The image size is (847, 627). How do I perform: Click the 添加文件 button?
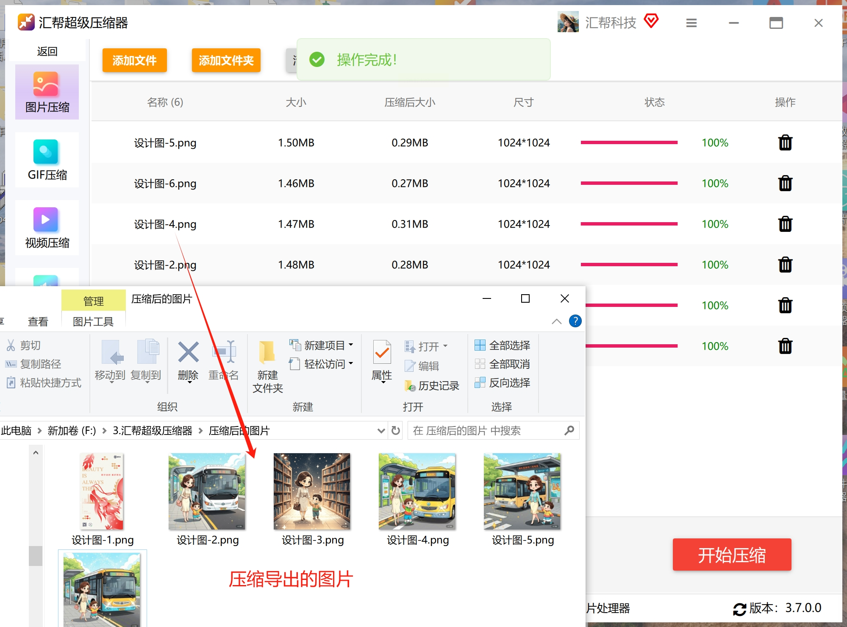click(x=134, y=60)
